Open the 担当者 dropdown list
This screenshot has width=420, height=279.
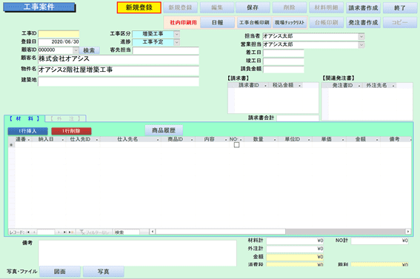361,36
